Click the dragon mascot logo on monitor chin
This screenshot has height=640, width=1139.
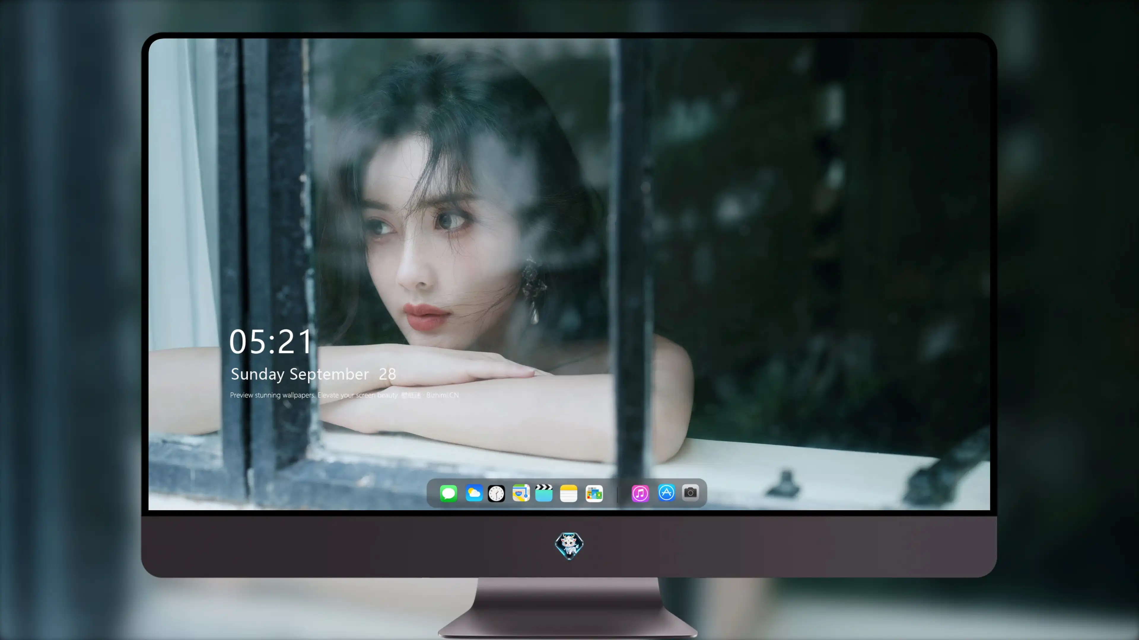pyautogui.click(x=569, y=545)
